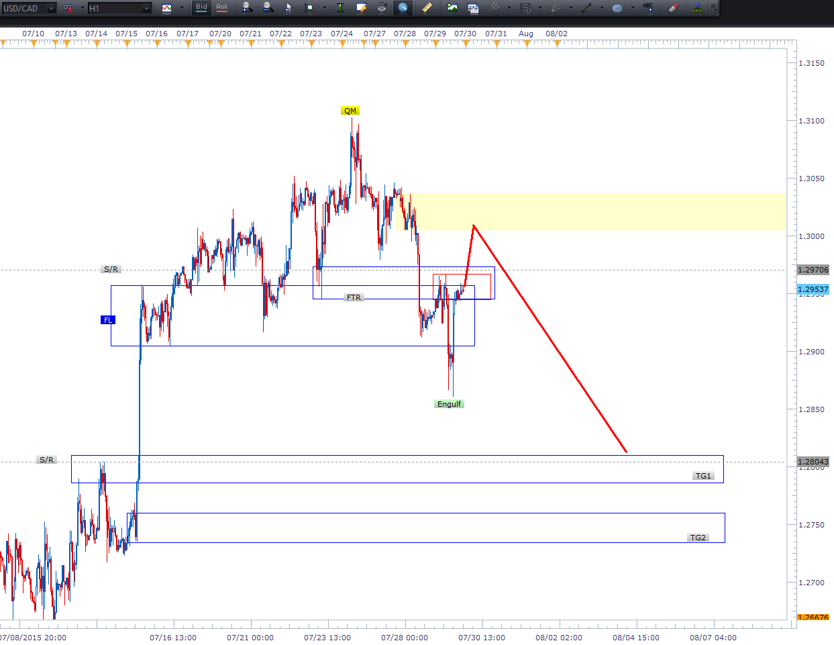Toggle the eye visibility icon
The height and width of the screenshot is (645, 834).
pos(382,8)
